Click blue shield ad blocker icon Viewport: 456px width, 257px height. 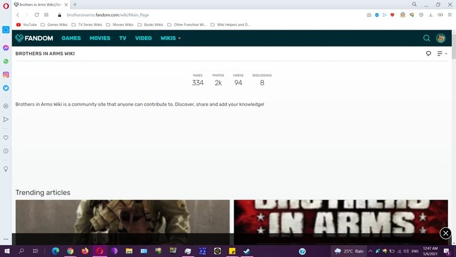point(377,15)
